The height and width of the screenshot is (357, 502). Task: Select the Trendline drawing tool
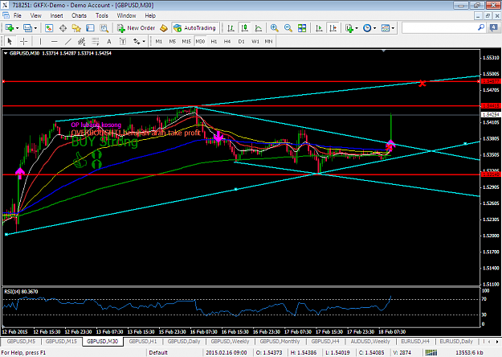(x=68, y=41)
